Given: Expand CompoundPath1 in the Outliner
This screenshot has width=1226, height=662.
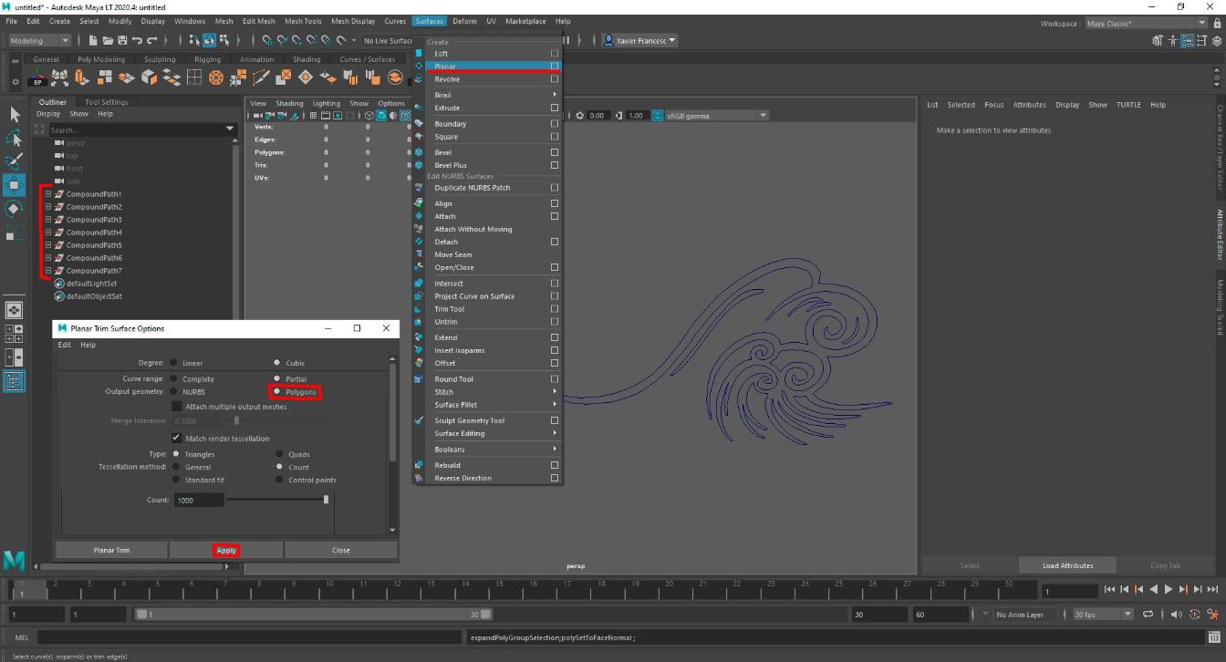Looking at the screenshot, I should point(48,194).
